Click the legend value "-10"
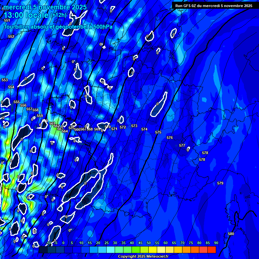Viewport: 259px width, 259px height. coord(48,243)
